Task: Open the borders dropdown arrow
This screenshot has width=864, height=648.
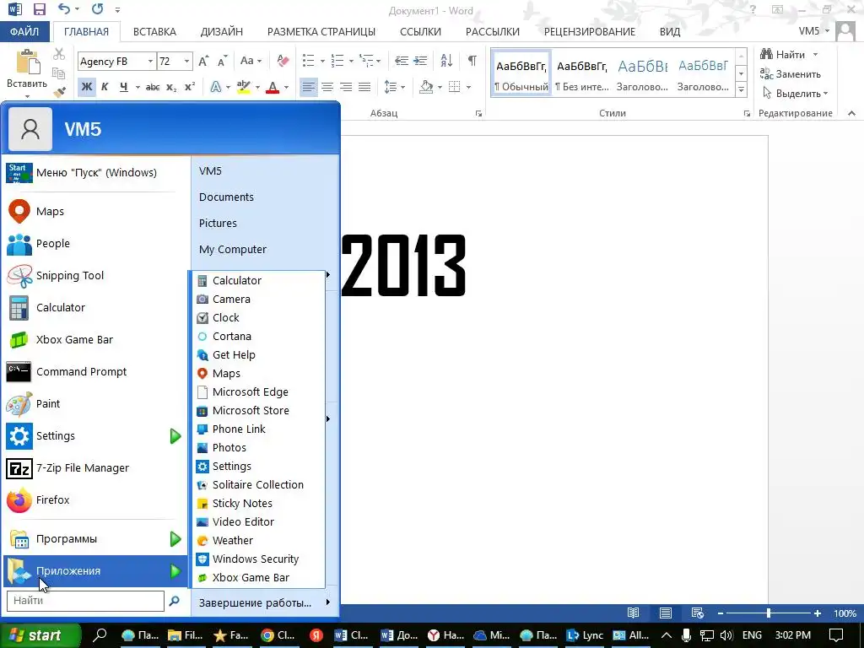Action: [x=468, y=87]
